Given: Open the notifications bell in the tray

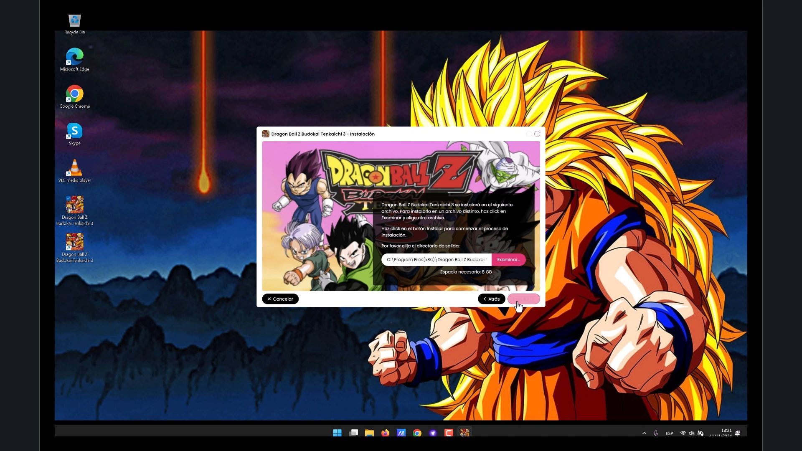Looking at the screenshot, I should [x=738, y=433].
